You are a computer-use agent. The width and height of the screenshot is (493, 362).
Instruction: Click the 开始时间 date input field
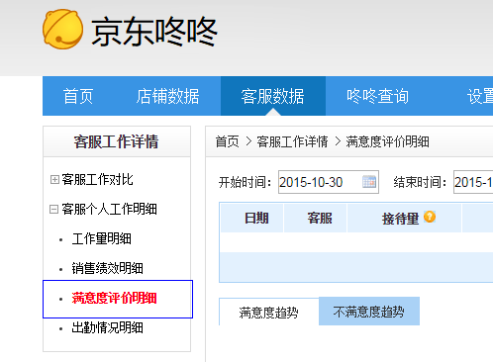click(x=329, y=182)
